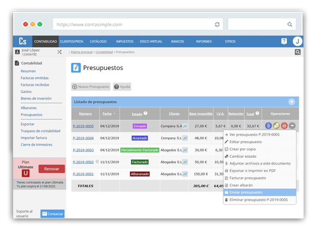Switch to the IMPUESTOS tab
314x231 pixels.
click(125, 41)
